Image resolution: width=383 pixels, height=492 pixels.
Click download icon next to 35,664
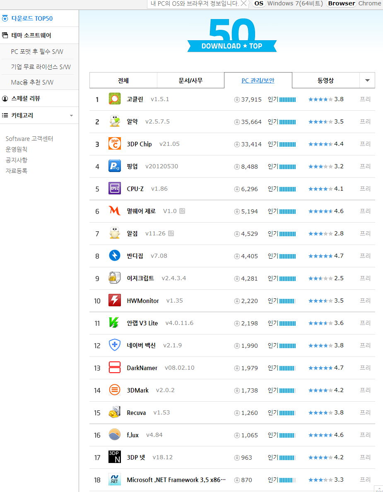click(237, 122)
